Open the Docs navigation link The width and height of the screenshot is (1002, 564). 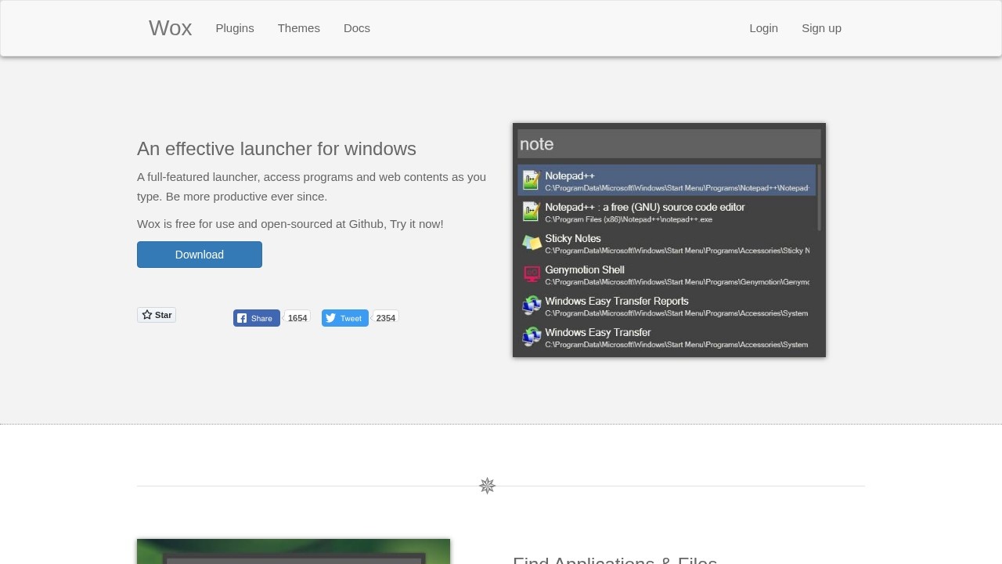click(357, 28)
